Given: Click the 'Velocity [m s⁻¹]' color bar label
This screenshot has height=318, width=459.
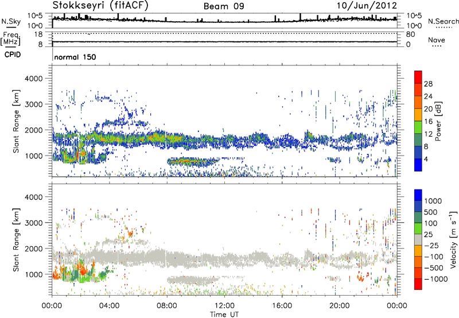Looking at the screenshot, I should tap(453, 239).
